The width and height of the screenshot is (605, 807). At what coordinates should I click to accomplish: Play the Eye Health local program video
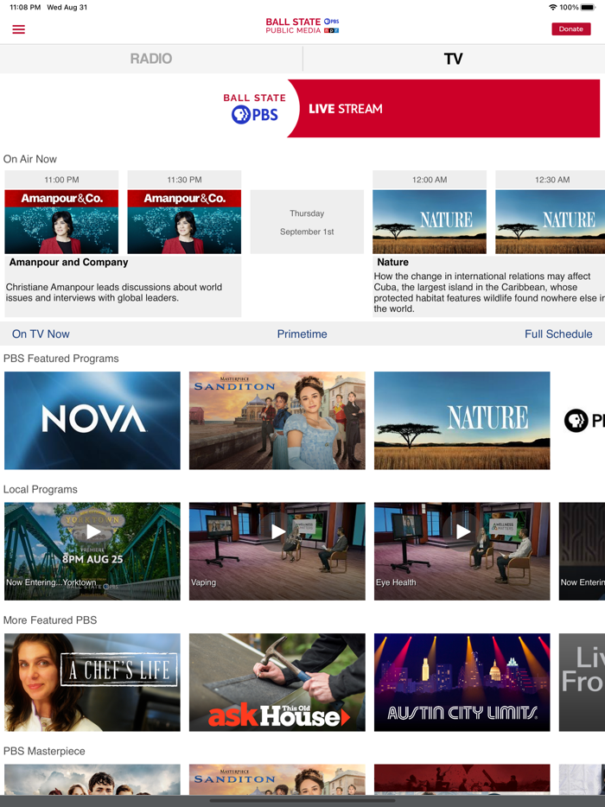(x=463, y=531)
